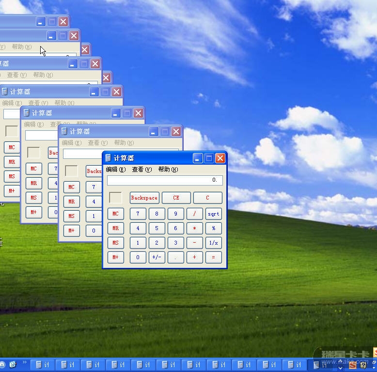Click sqrt key in front calculator
Screen dimensions: 377x372
click(x=214, y=214)
